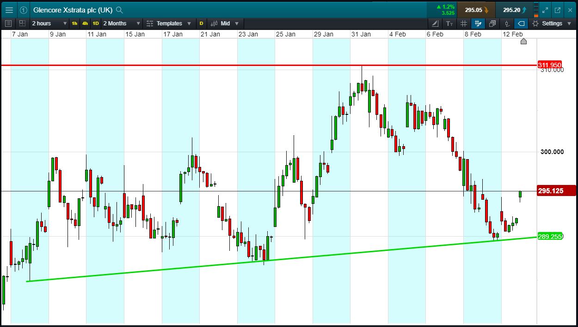Click the 300.000 price axis label
Image resolution: width=578 pixels, height=327 pixels.
pos(552,152)
